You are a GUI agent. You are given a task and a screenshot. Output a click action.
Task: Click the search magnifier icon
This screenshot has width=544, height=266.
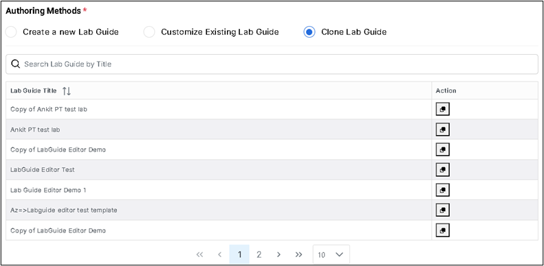coord(16,64)
